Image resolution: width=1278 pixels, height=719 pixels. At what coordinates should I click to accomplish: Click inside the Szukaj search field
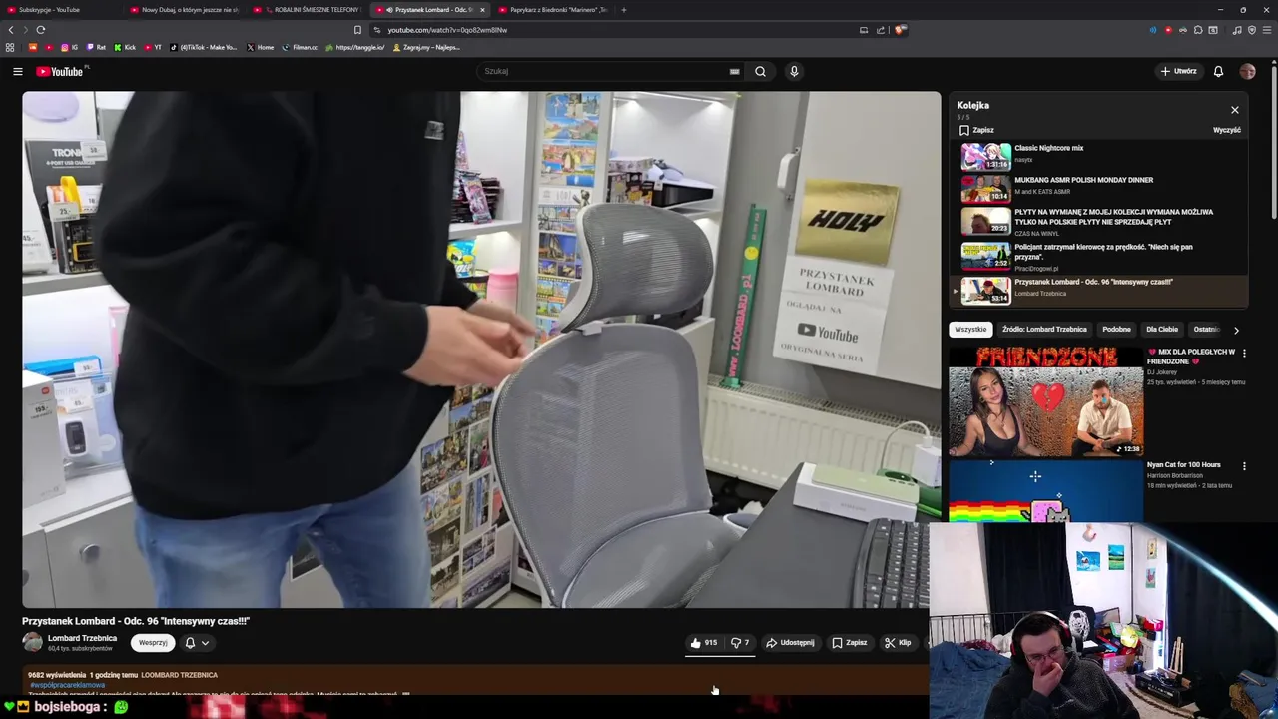[x=604, y=71]
